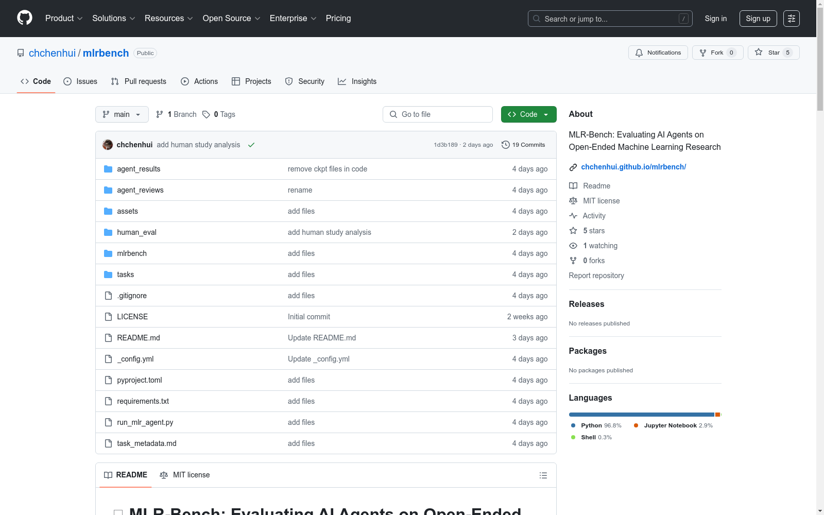Select the Code tab
Viewport: 824px width, 515px height.
pos(36,81)
